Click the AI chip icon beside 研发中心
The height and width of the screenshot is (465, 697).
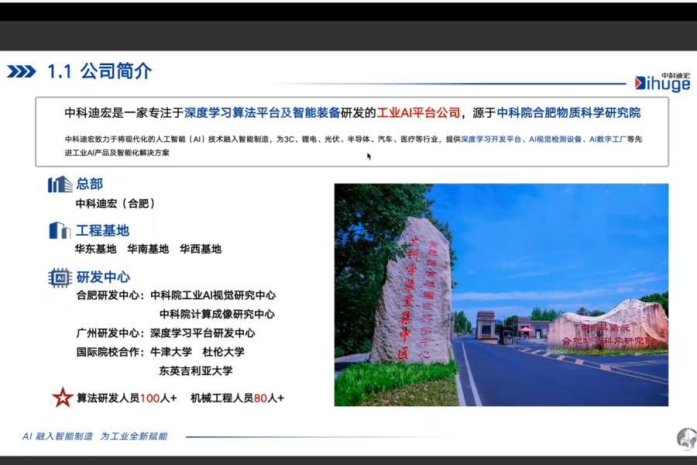click(x=60, y=277)
